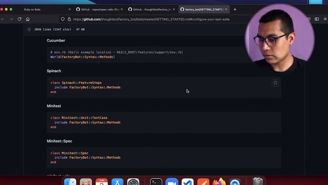
Task: Open System Preferences from the Dock
Action: tap(133, 182)
